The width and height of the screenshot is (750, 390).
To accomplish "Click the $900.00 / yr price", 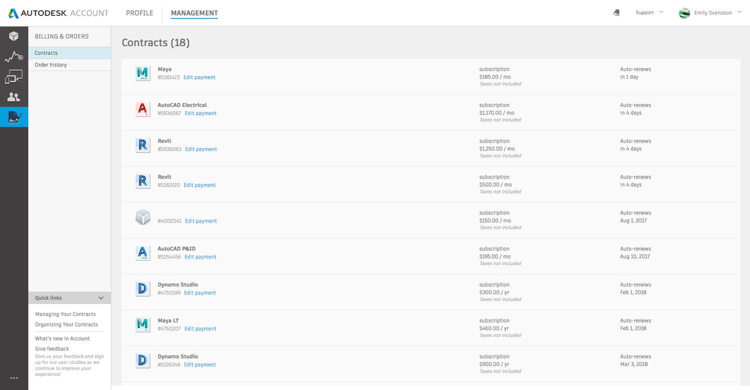I will click(x=494, y=364).
